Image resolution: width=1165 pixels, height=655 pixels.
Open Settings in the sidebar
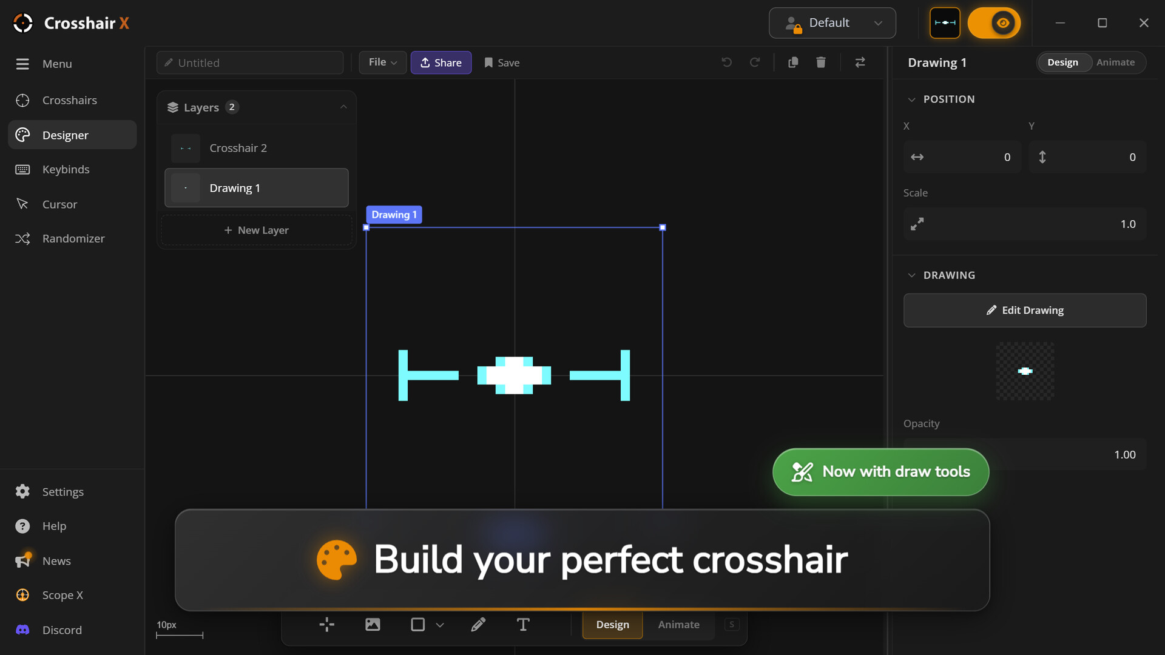[72, 492]
